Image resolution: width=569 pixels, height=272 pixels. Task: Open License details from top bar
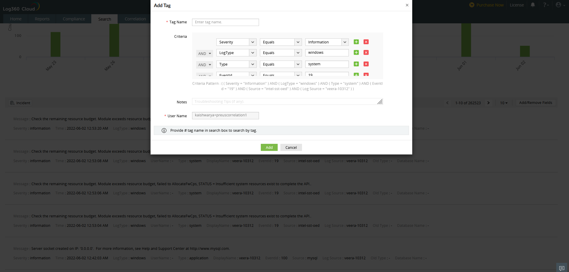[x=517, y=5]
